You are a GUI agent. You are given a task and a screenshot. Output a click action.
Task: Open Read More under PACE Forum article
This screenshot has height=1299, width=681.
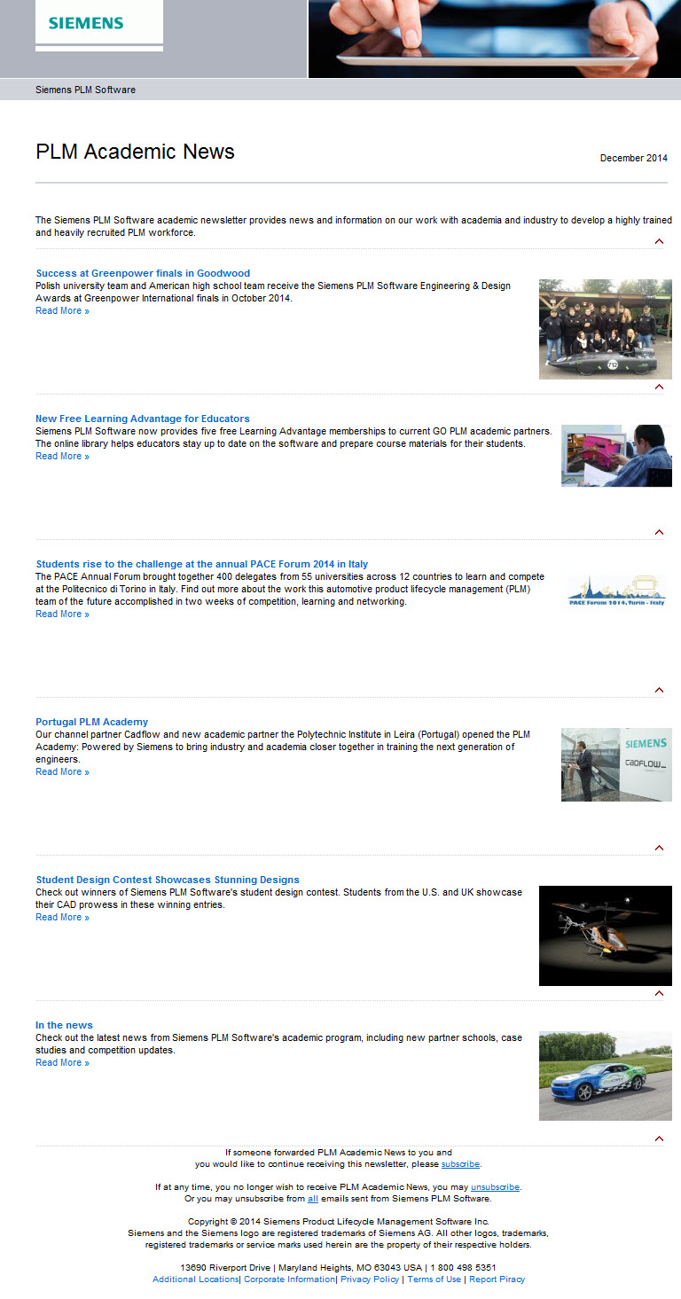(x=62, y=614)
